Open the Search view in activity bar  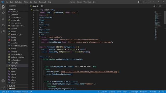3,13
